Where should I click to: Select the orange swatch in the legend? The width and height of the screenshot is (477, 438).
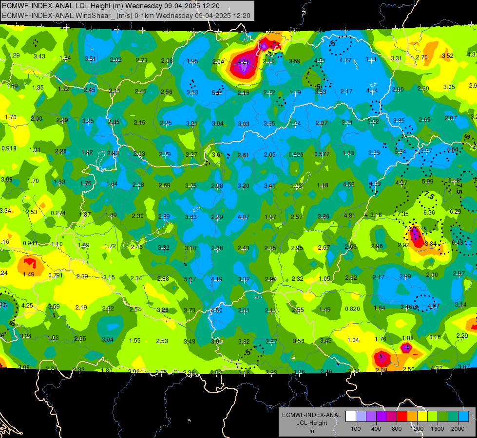click(412, 416)
